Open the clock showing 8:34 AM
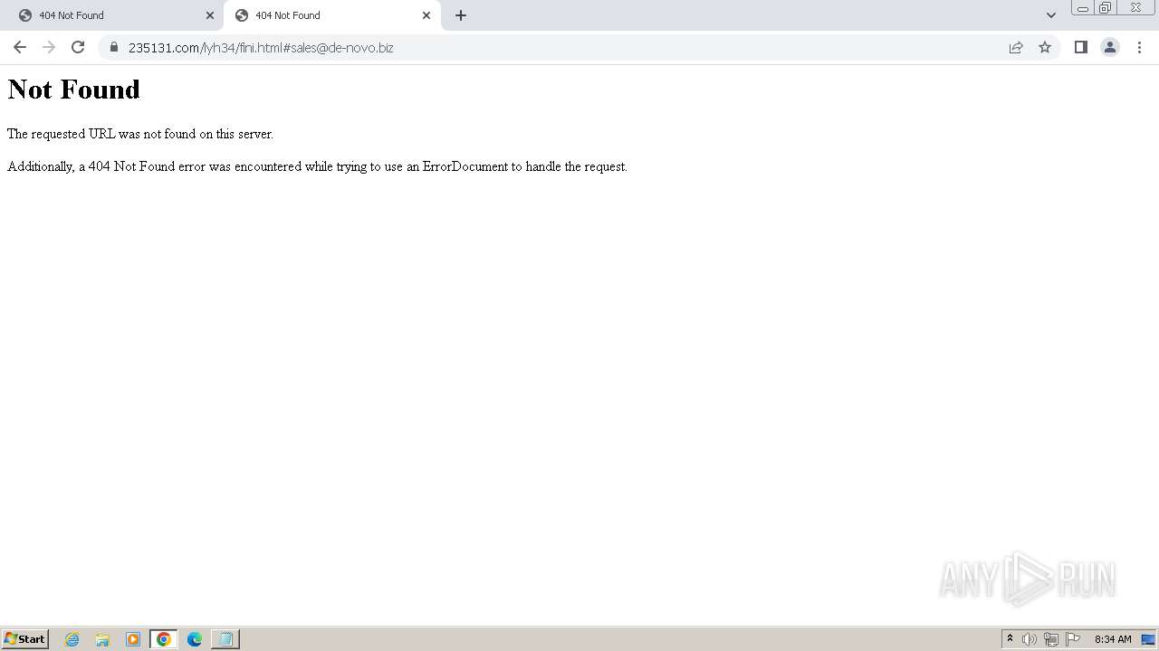Image resolution: width=1159 pixels, height=651 pixels. tap(1113, 639)
